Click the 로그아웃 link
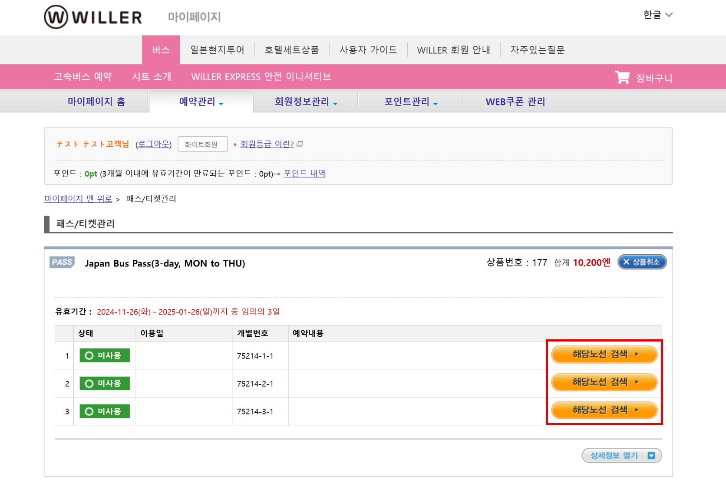This screenshot has width=726, height=486. click(154, 144)
